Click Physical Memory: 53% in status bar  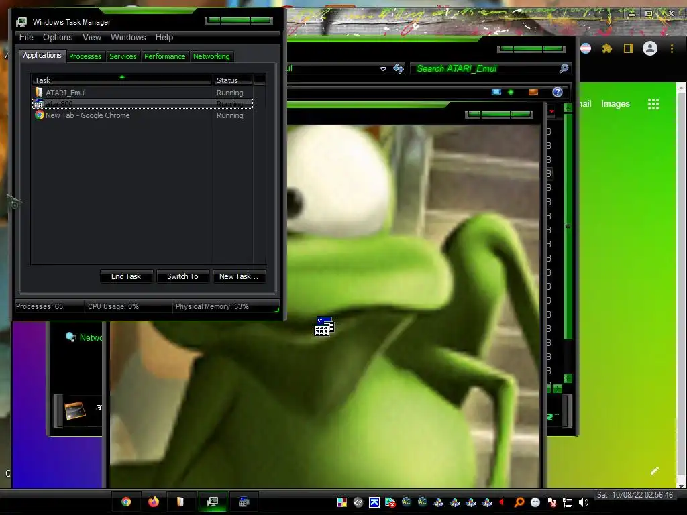212,306
